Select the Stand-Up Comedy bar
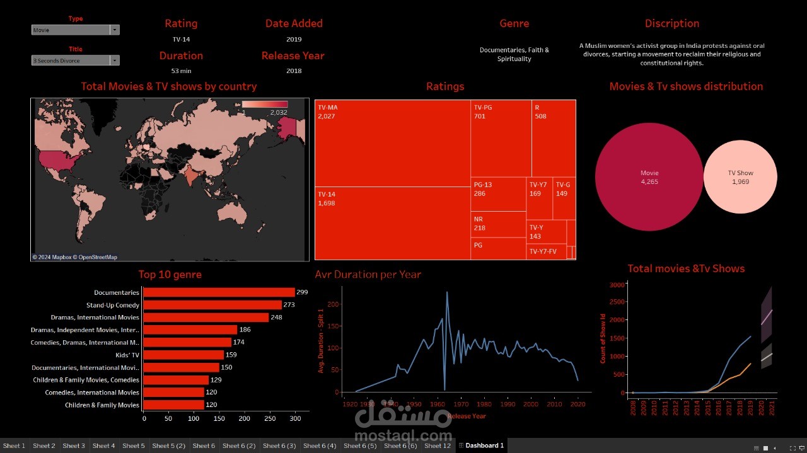 tap(211, 304)
